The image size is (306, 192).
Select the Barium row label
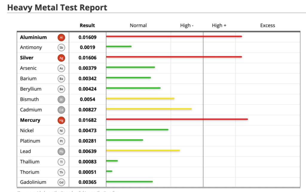(x=28, y=79)
